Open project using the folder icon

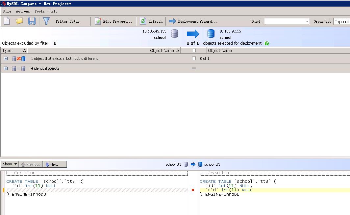(x=19, y=21)
